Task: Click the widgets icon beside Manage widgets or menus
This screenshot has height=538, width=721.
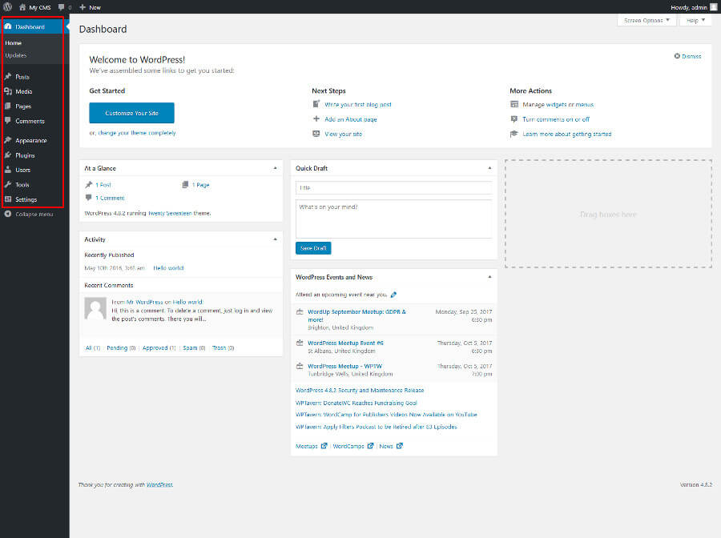Action: click(514, 104)
